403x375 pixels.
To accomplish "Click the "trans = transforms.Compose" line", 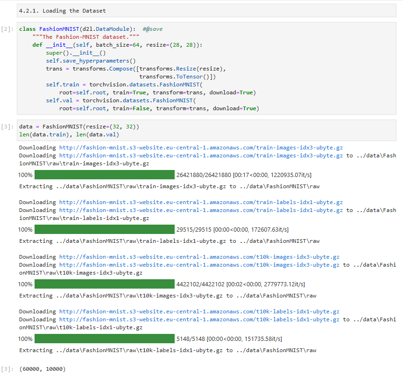I will tap(136, 69).
